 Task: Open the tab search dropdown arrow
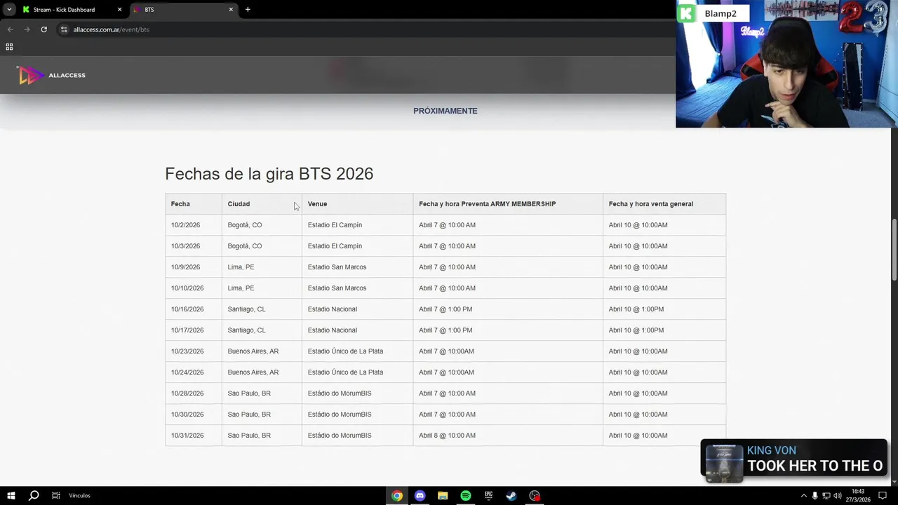click(x=9, y=10)
